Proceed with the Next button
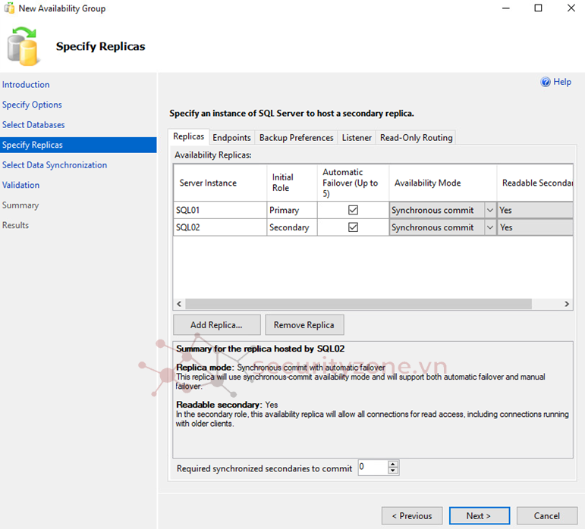Screen dimensions: 585x529 (x=478, y=515)
